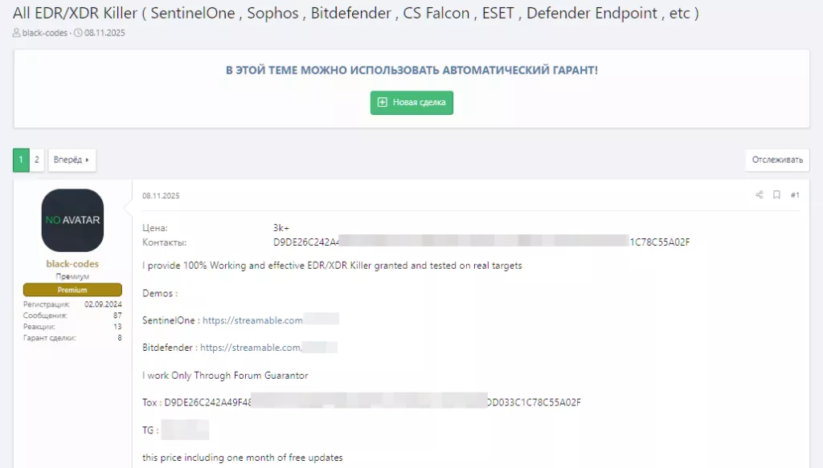Go to page 2 of the thread
This screenshot has height=468, width=823.
point(37,160)
